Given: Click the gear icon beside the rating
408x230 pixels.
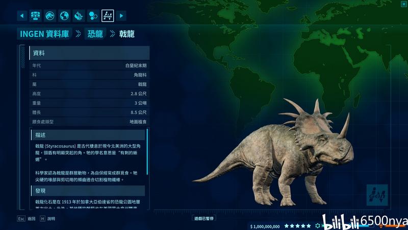Looking at the screenshot, I should click(317, 226).
